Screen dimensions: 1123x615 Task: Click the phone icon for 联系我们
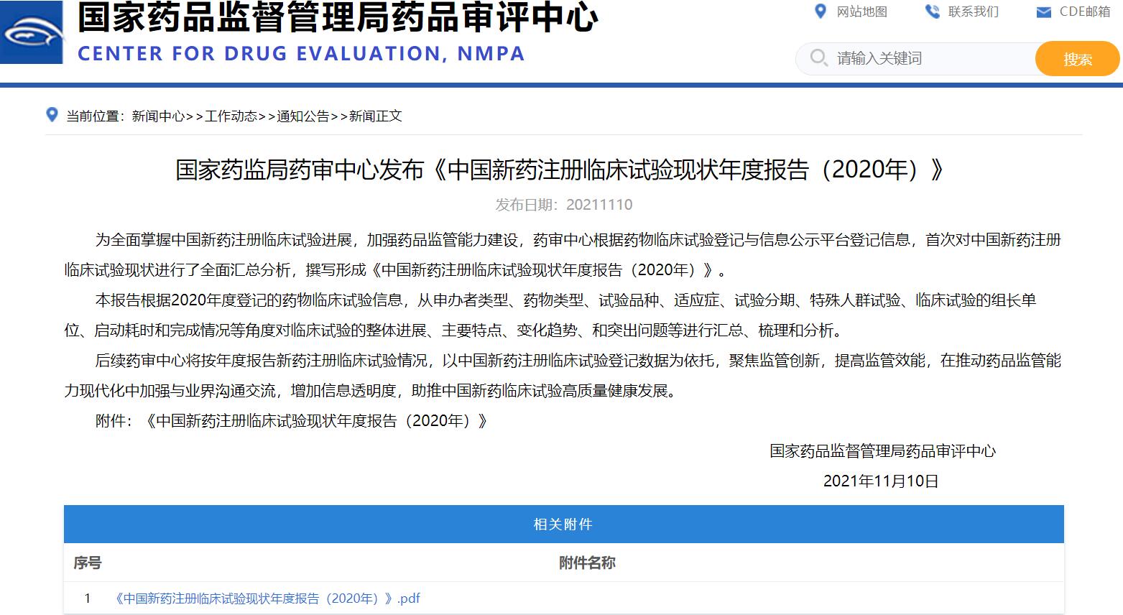[932, 11]
